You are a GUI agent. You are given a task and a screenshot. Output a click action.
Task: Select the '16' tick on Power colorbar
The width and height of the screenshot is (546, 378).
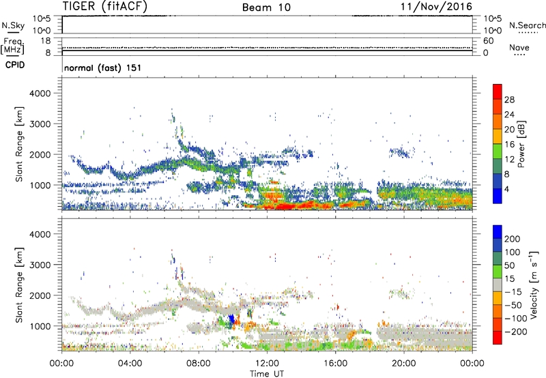click(x=509, y=145)
